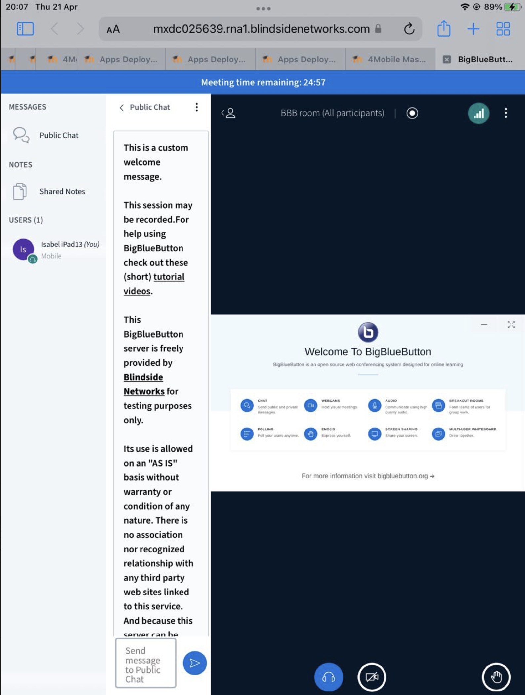This screenshot has height=695, width=525.
Task: Click the Multi-User Whiteboard icon on slide
Action: pos(438,434)
